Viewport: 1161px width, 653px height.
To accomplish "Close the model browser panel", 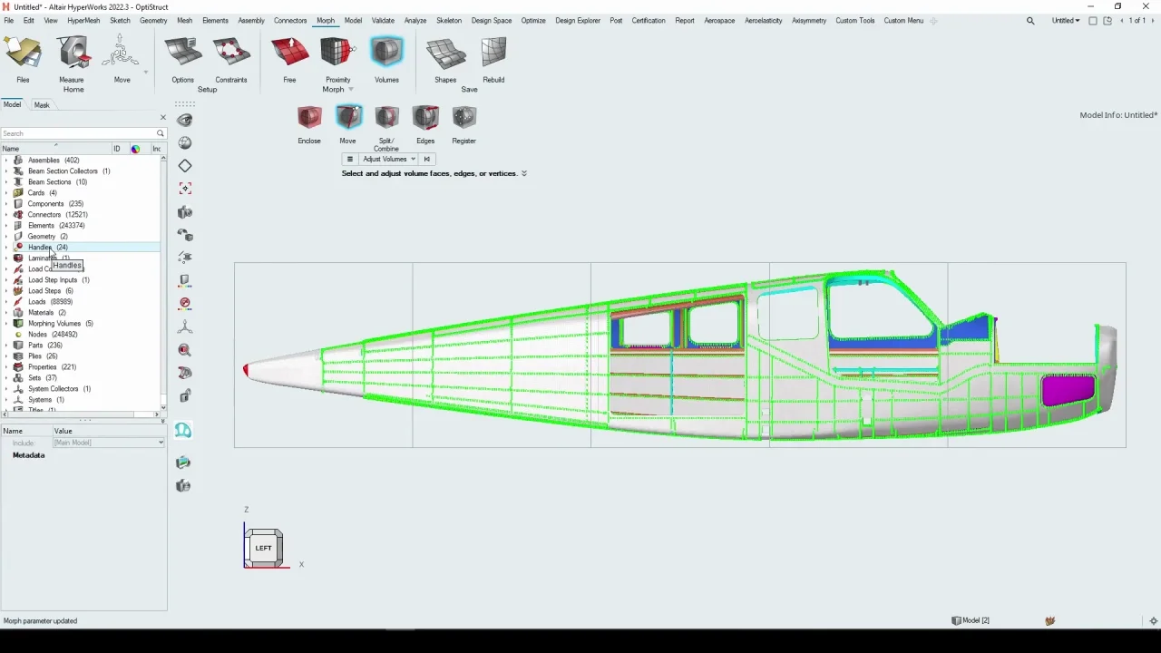I will tap(163, 117).
